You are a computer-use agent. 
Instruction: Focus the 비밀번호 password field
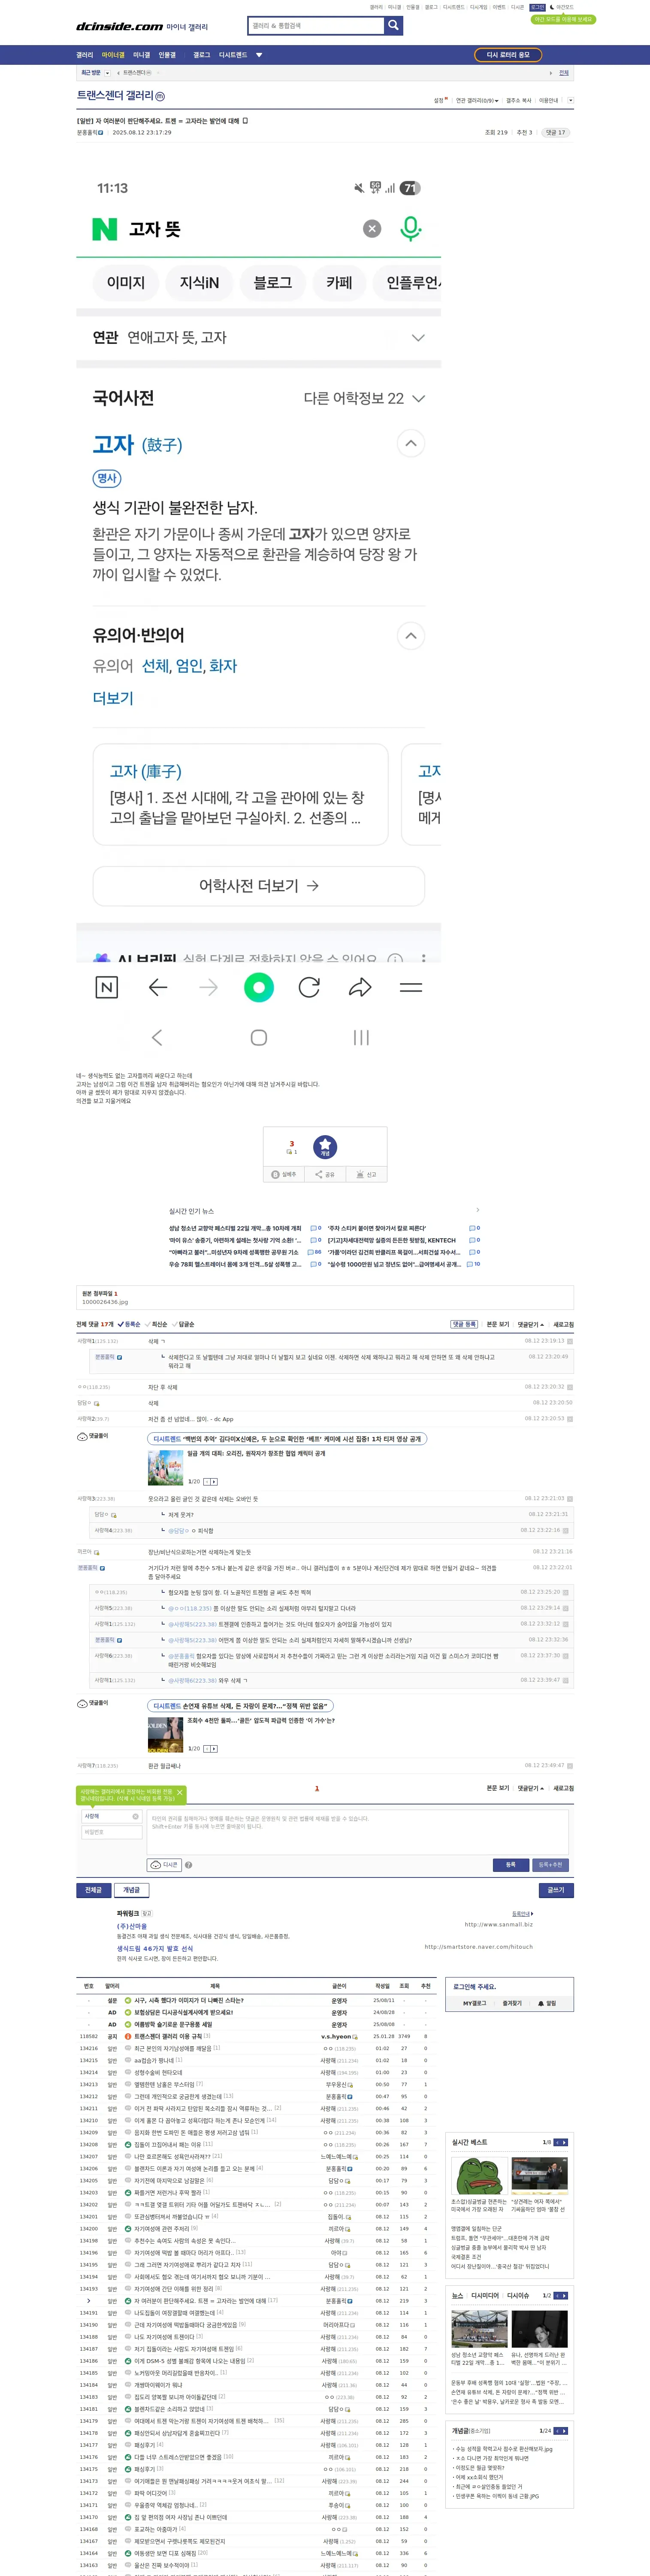111,1833
